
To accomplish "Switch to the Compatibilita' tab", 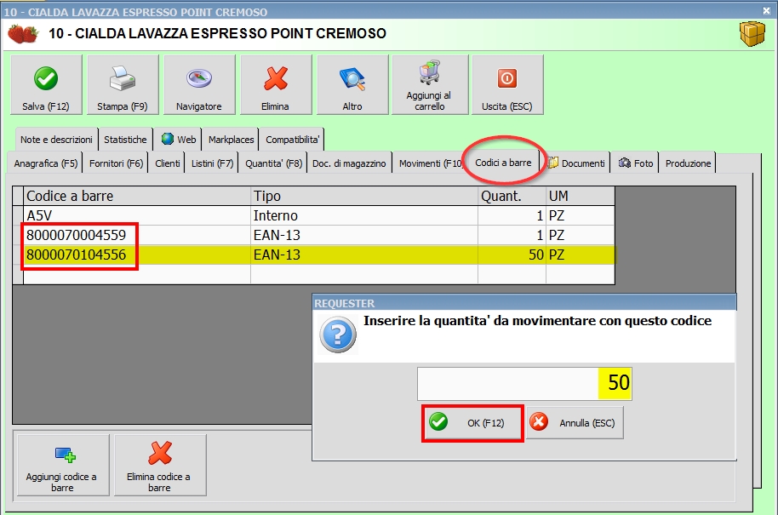I will tap(292, 140).
